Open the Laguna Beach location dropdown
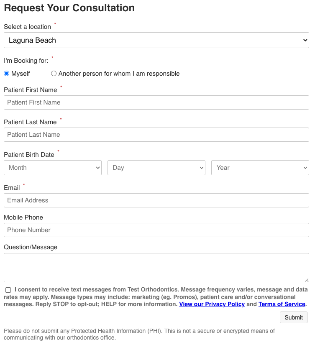This screenshot has height=345, width=315. pos(156,40)
